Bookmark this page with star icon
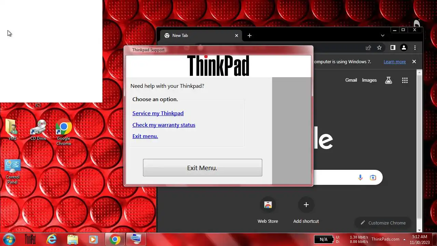Screen dimensions: 437x246 (x=379, y=48)
